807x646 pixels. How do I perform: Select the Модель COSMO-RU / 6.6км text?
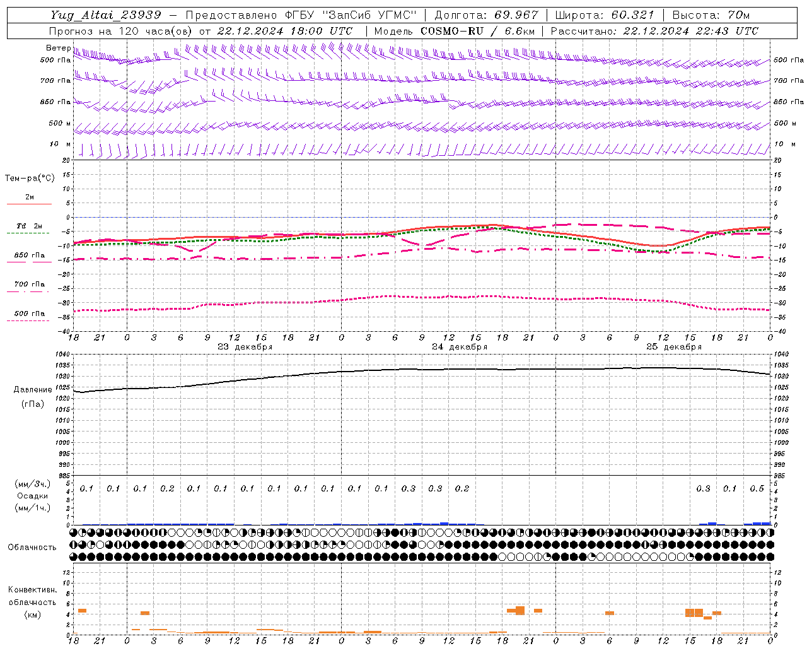(x=455, y=31)
